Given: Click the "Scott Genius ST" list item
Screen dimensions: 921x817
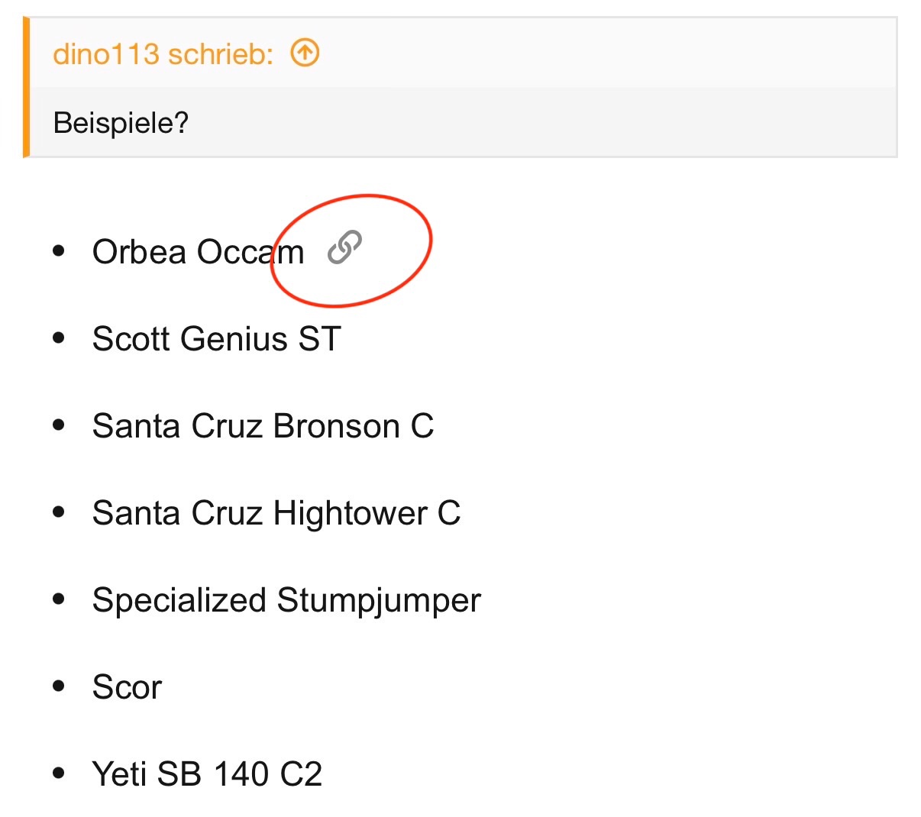Looking at the screenshot, I should click(x=216, y=339).
